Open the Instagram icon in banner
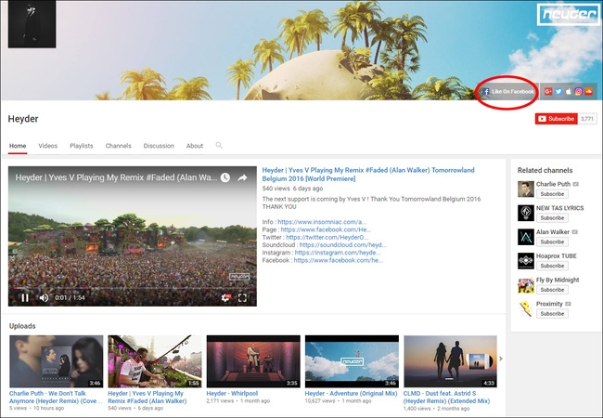Screen dimensions: 603x418 click(x=578, y=91)
